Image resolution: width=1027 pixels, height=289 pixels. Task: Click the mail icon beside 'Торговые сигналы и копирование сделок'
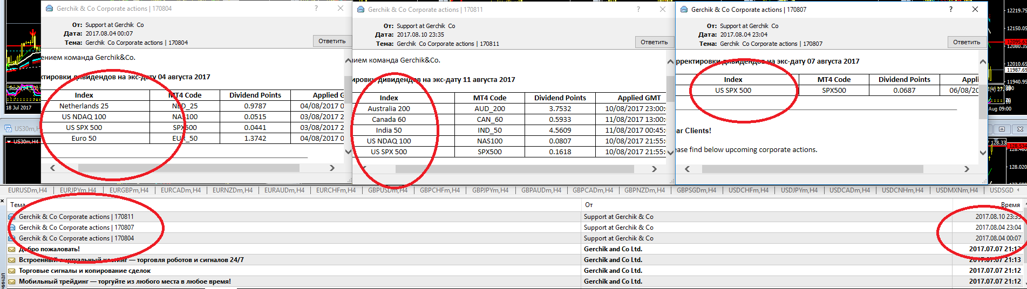[x=12, y=271]
